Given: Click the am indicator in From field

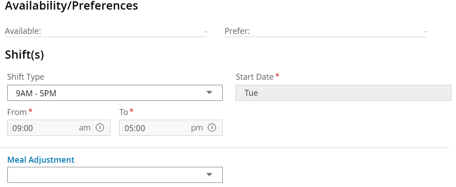Looking at the screenshot, I should pos(85,128).
